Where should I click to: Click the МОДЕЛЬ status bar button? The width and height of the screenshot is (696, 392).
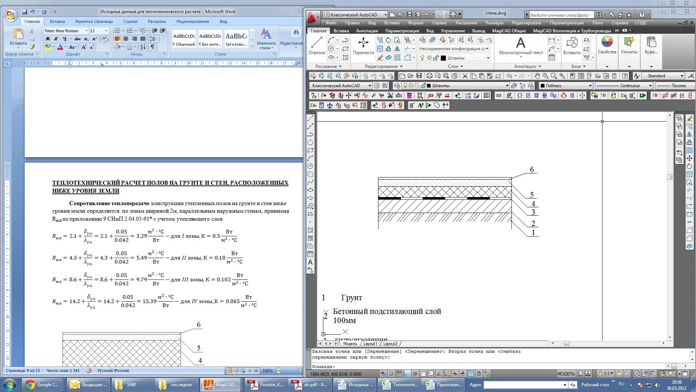565,374
